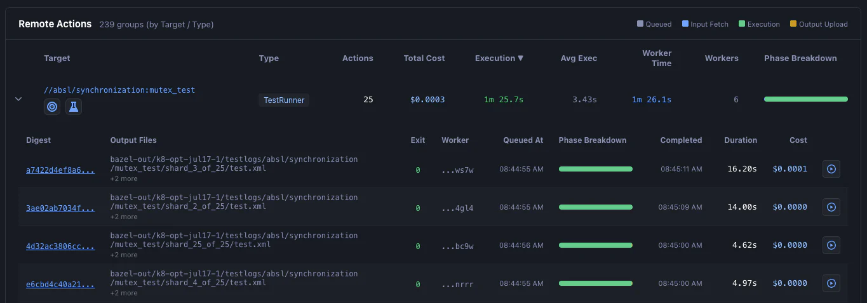Click the Worker Time column header
The height and width of the screenshot is (303, 867).
(657, 58)
